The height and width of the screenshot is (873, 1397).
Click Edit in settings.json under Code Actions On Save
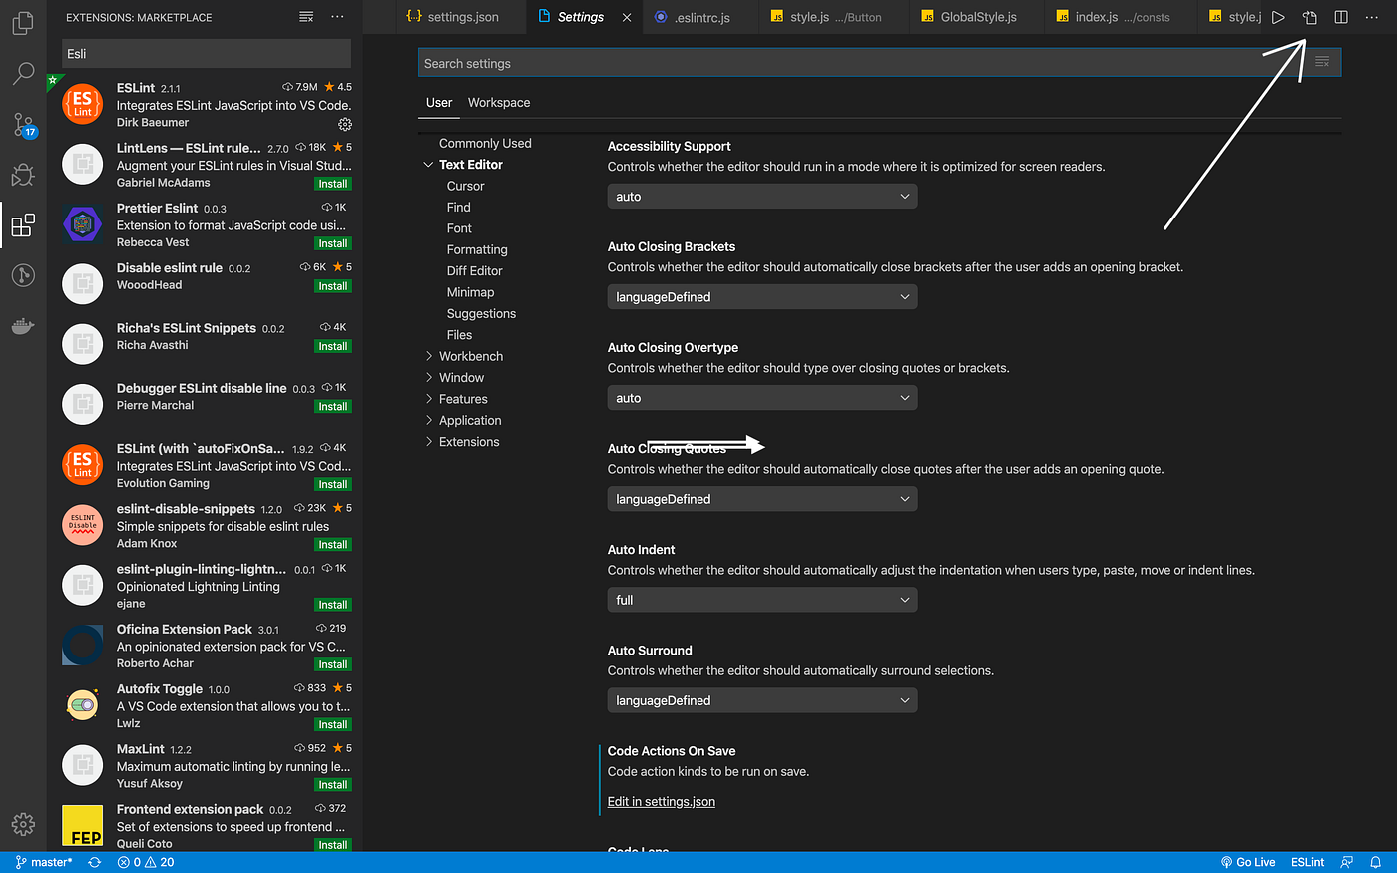(661, 801)
